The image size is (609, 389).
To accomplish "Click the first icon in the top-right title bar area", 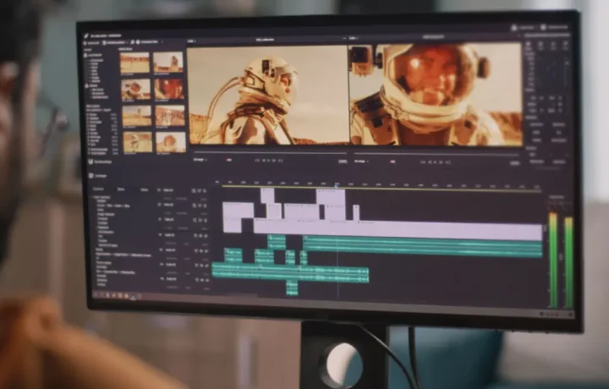I will tap(514, 27).
